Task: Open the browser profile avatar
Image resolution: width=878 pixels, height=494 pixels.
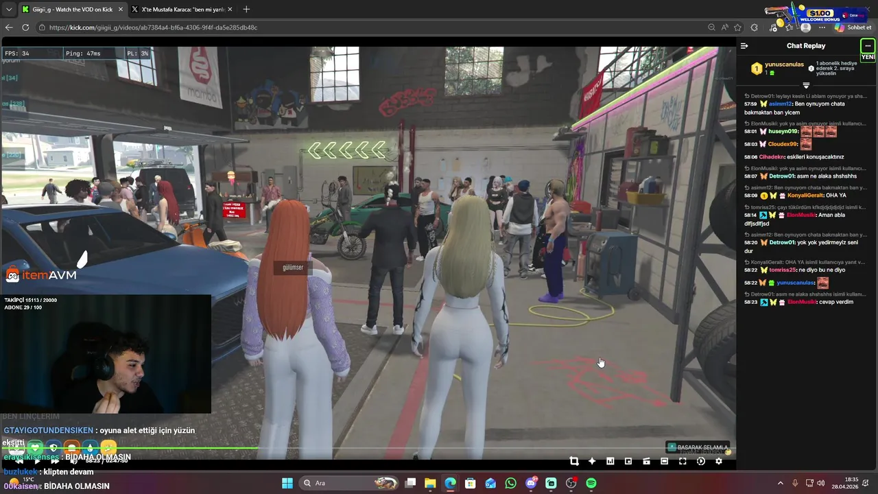Action: [806, 27]
